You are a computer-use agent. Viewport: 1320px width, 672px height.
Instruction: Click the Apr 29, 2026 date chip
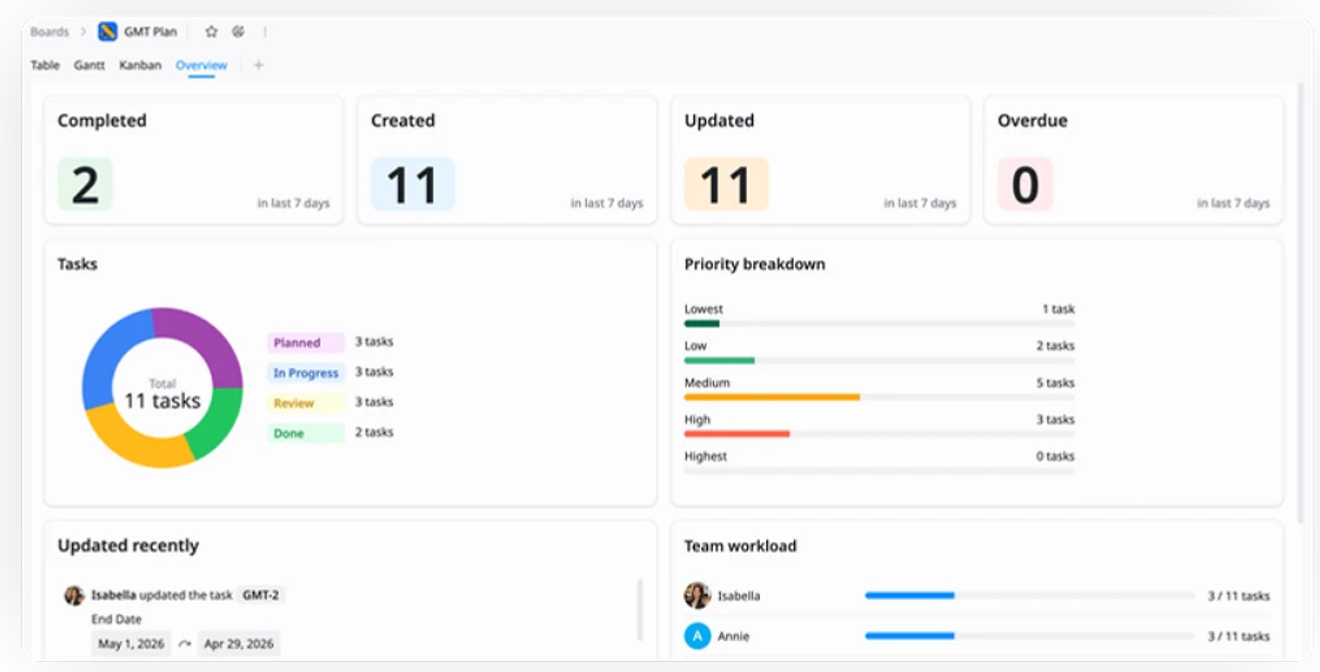tap(239, 643)
